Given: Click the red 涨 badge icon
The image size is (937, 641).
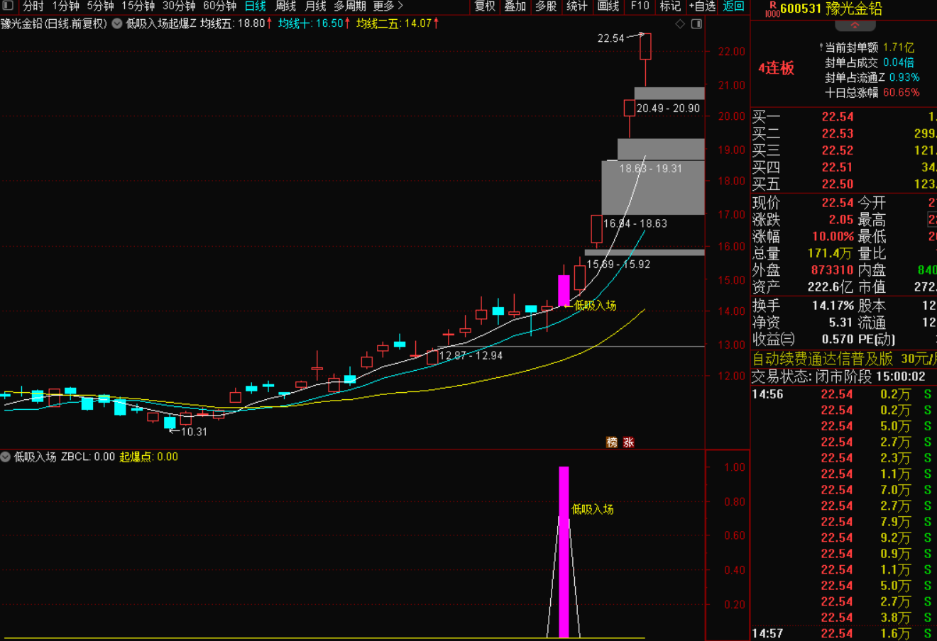Looking at the screenshot, I should [628, 442].
